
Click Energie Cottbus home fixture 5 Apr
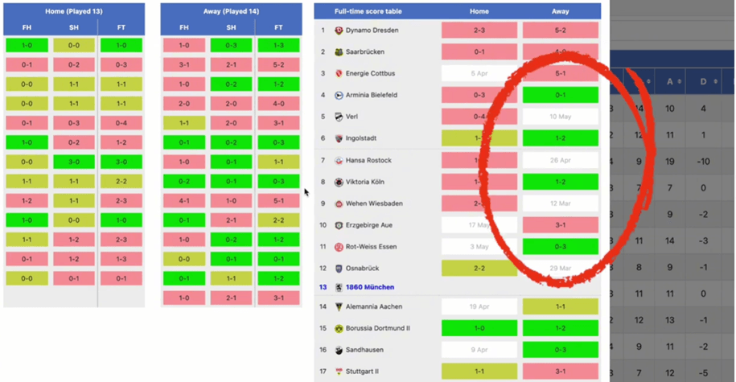click(479, 73)
